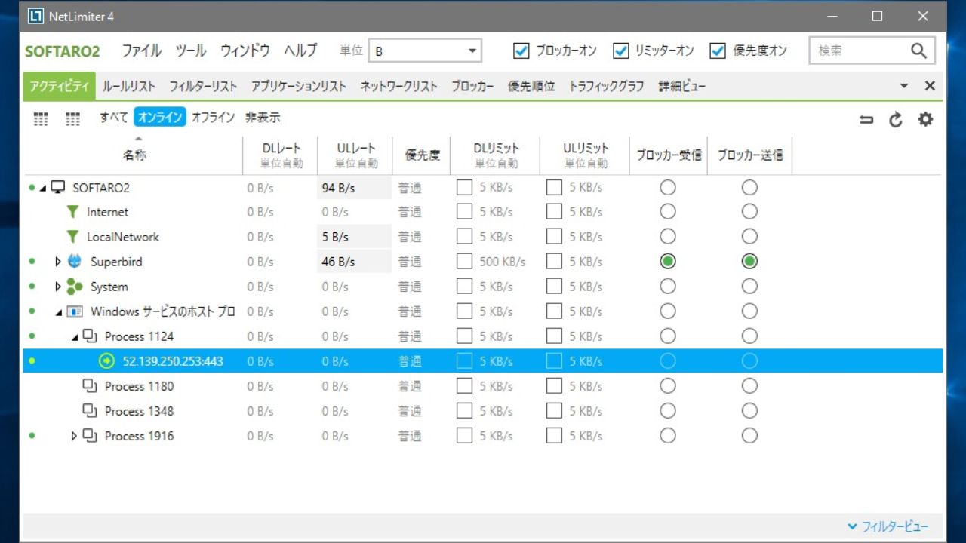Switch to the 優先順位 tab
Image resolution: width=966 pixels, height=543 pixels.
coord(531,86)
